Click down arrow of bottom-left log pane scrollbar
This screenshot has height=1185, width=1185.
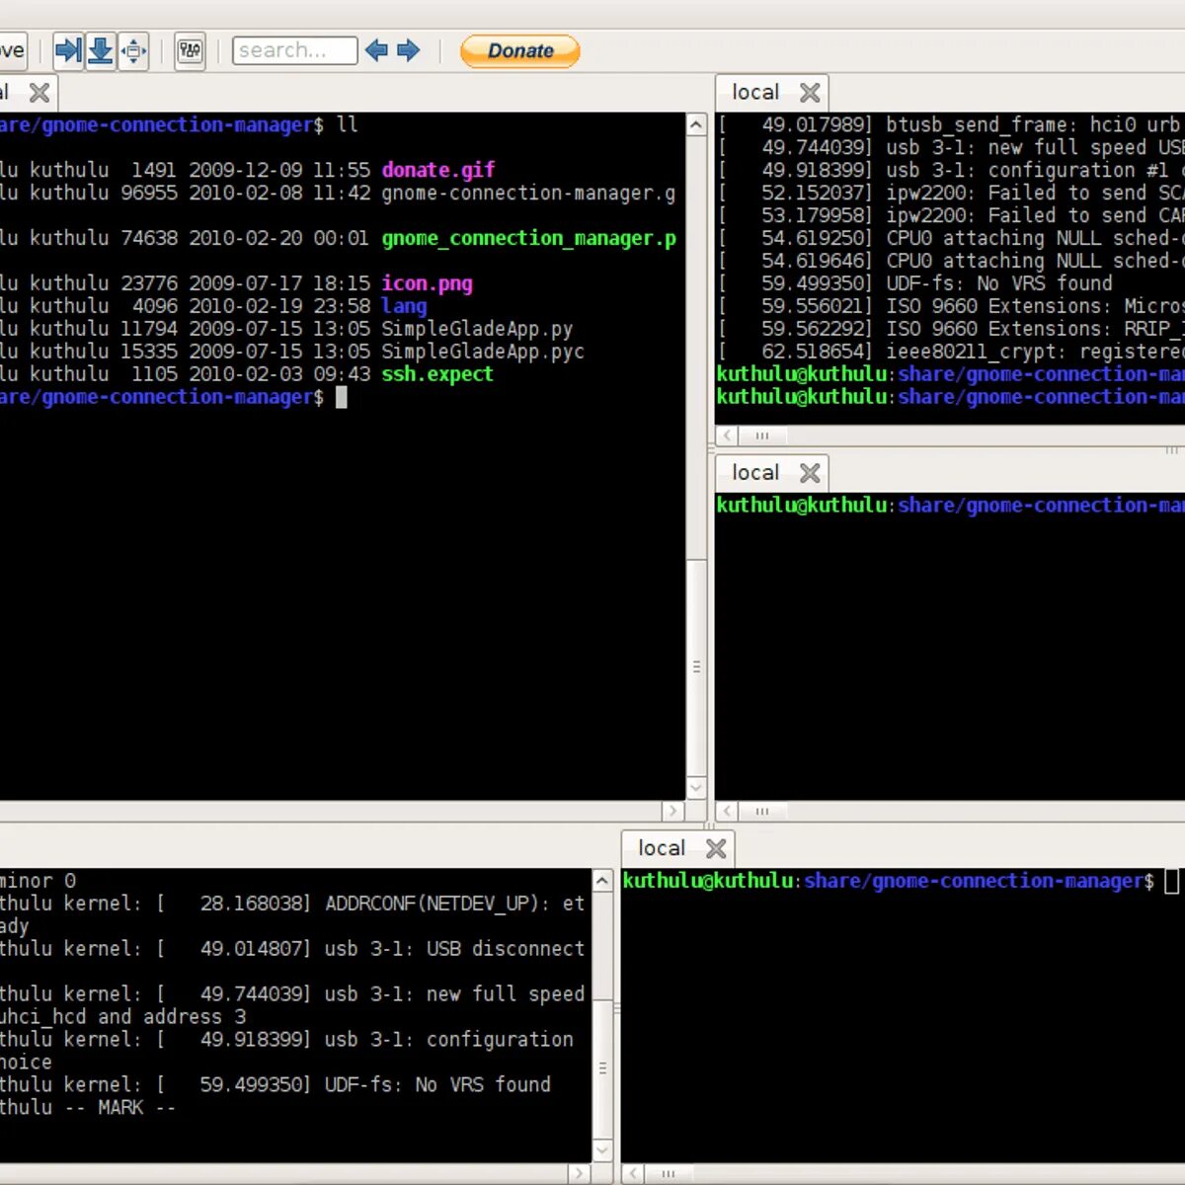[602, 1150]
